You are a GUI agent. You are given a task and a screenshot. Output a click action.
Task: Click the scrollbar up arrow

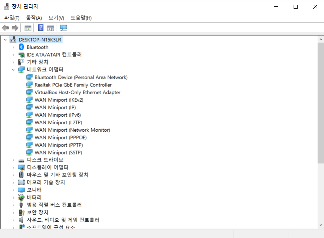click(321, 39)
